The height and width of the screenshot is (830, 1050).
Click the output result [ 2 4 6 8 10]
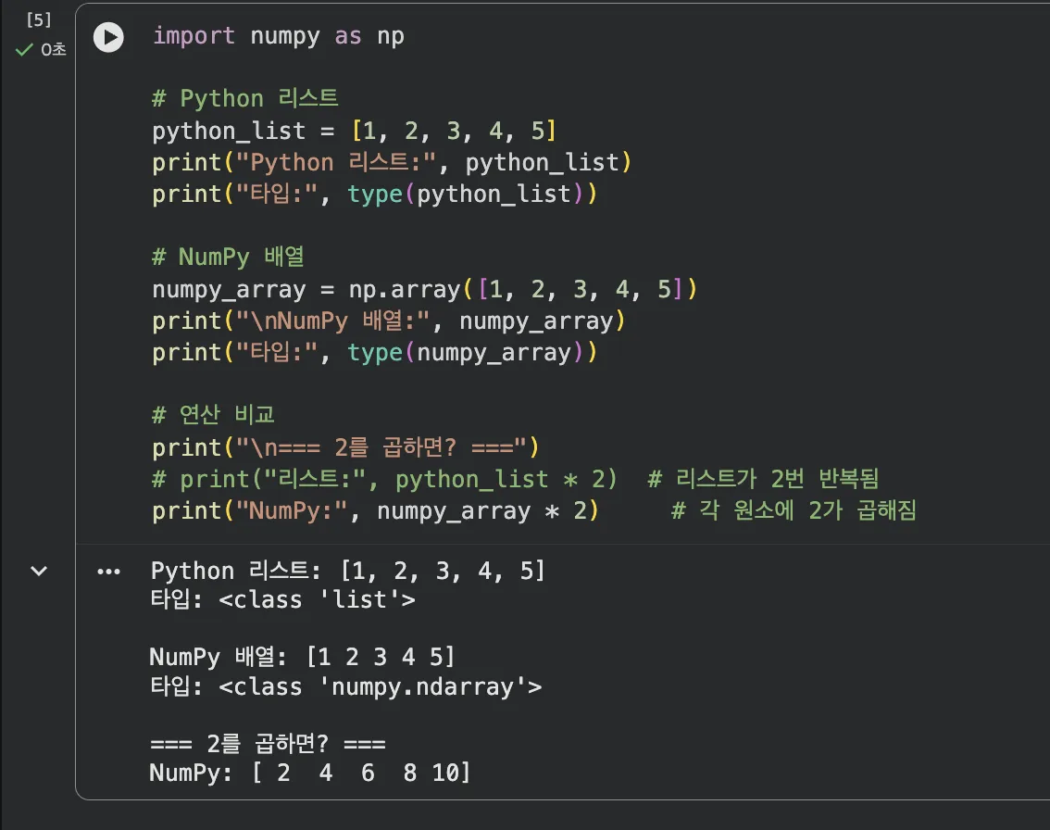point(361,773)
